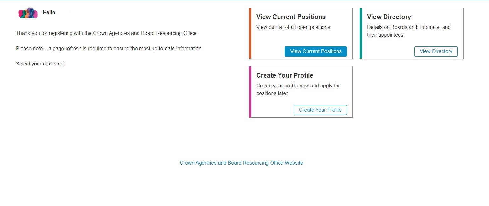
Task: Select the View Current Positions card heading
Action: point(291,17)
